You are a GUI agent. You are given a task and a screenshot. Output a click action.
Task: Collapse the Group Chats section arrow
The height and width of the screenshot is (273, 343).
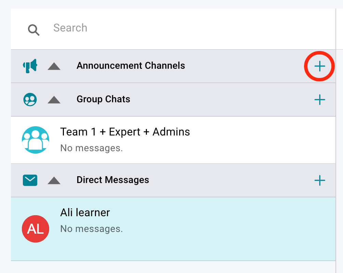click(54, 100)
